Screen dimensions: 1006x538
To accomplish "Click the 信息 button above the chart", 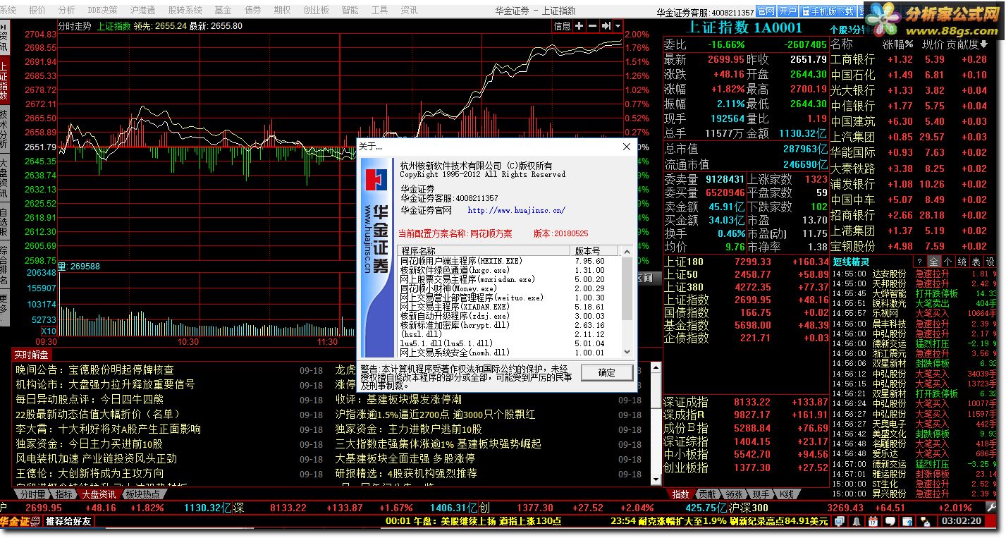I will 562,26.
